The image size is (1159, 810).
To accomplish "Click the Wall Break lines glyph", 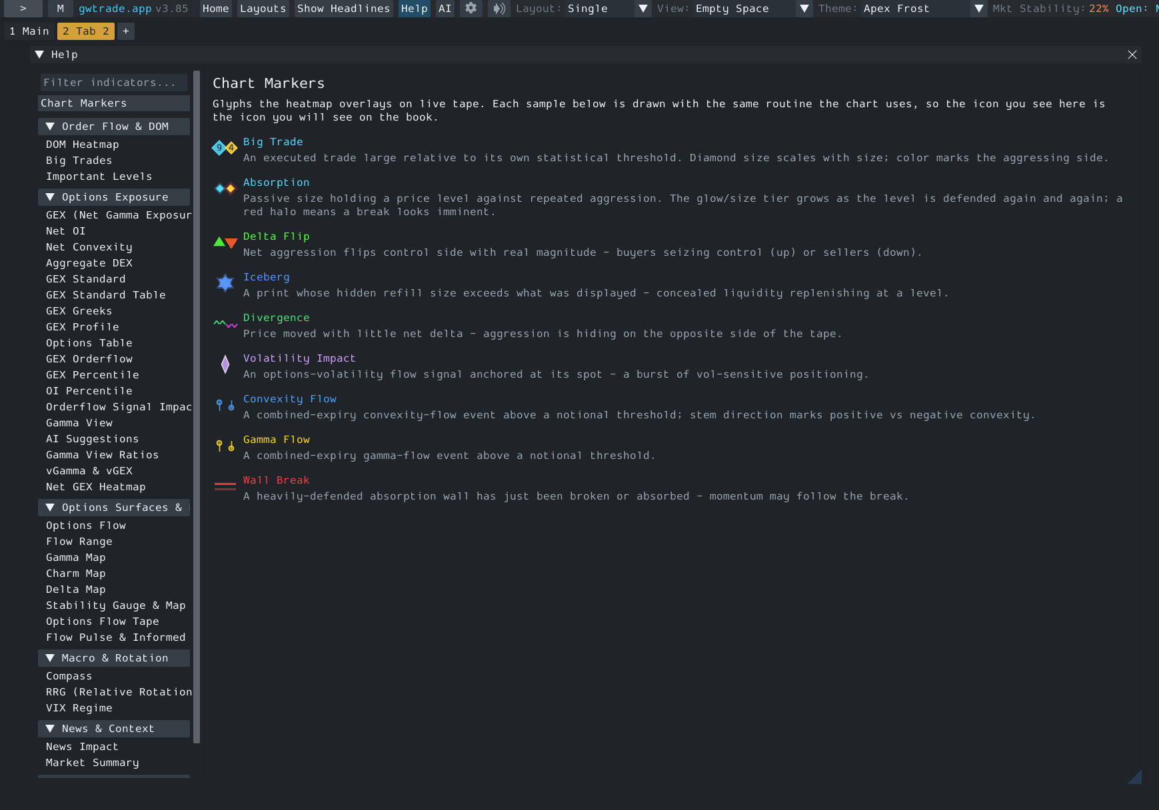I will pos(225,486).
